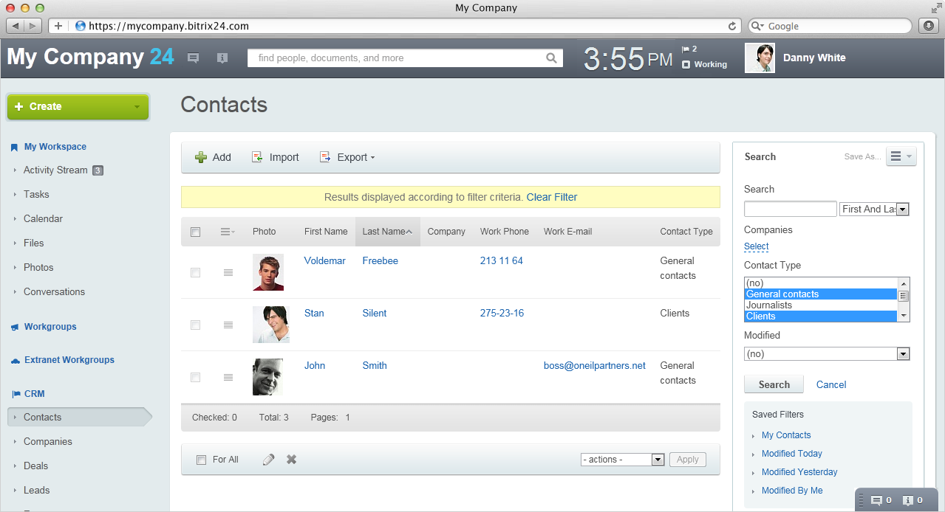Viewport: 945px width, 512px height.
Task: Open the Deals sidebar item
Action: pyautogui.click(x=35, y=466)
